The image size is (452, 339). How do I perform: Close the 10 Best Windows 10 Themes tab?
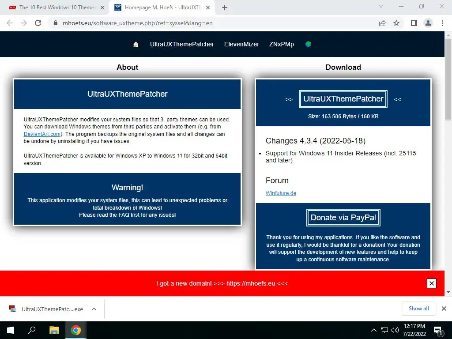coord(102,8)
